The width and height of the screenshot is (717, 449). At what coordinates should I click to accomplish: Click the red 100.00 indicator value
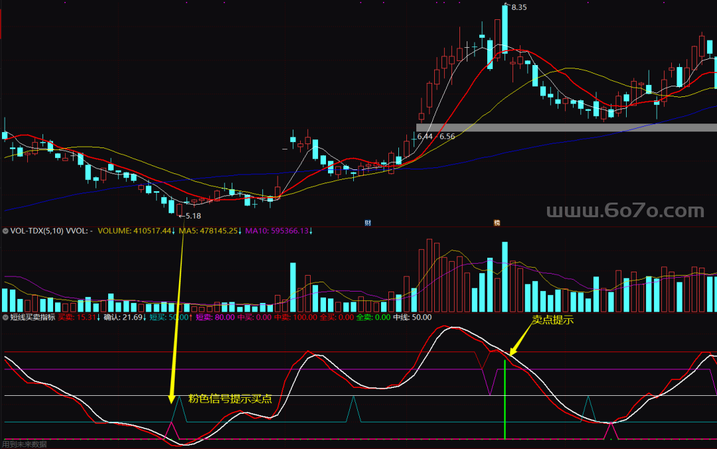(x=305, y=317)
